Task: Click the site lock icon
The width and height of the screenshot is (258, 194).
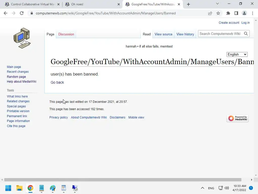Action: point(32,13)
